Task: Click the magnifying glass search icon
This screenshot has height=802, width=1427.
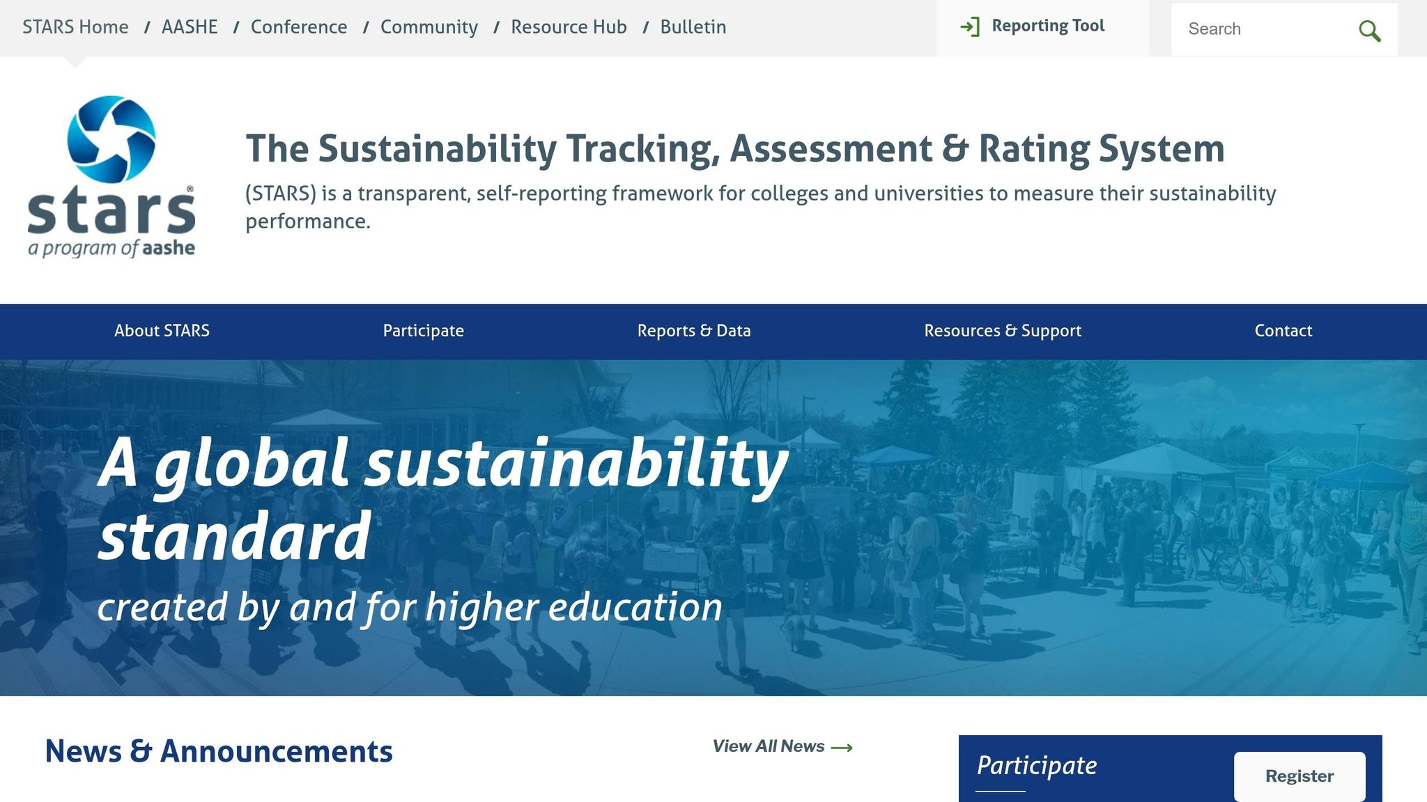Action: pos(1369,31)
